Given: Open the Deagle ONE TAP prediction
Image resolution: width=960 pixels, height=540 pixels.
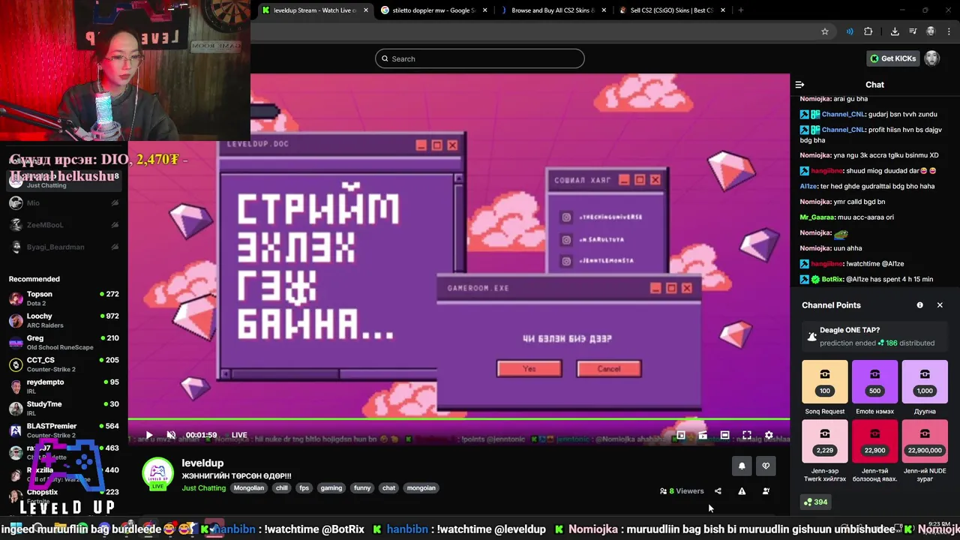Looking at the screenshot, I should click(x=874, y=336).
